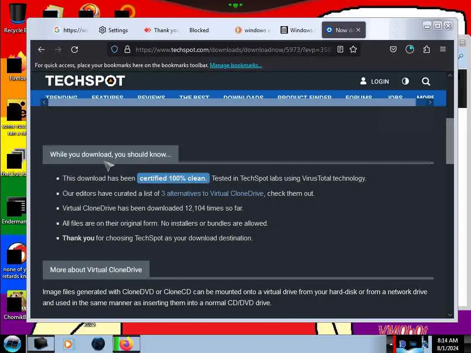The width and height of the screenshot is (471, 353).
Task: Click the horizontal nav scrollbar thumb
Action: click(232, 102)
